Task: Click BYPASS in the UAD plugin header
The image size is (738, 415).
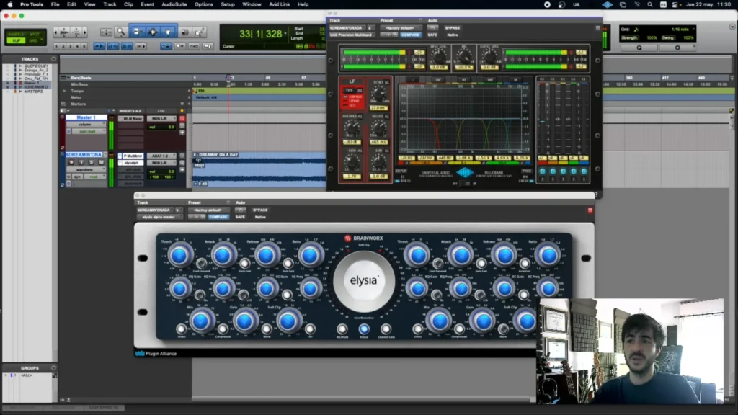Action: (x=453, y=28)
